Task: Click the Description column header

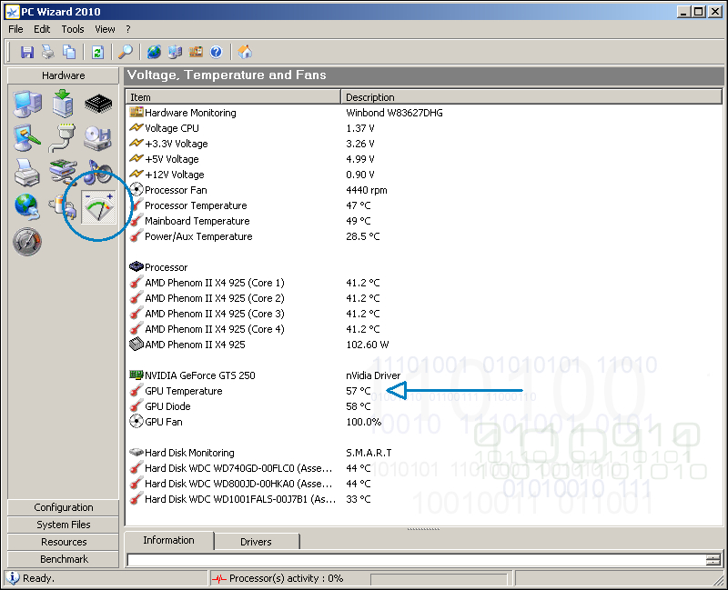Action: pos(531,97)
